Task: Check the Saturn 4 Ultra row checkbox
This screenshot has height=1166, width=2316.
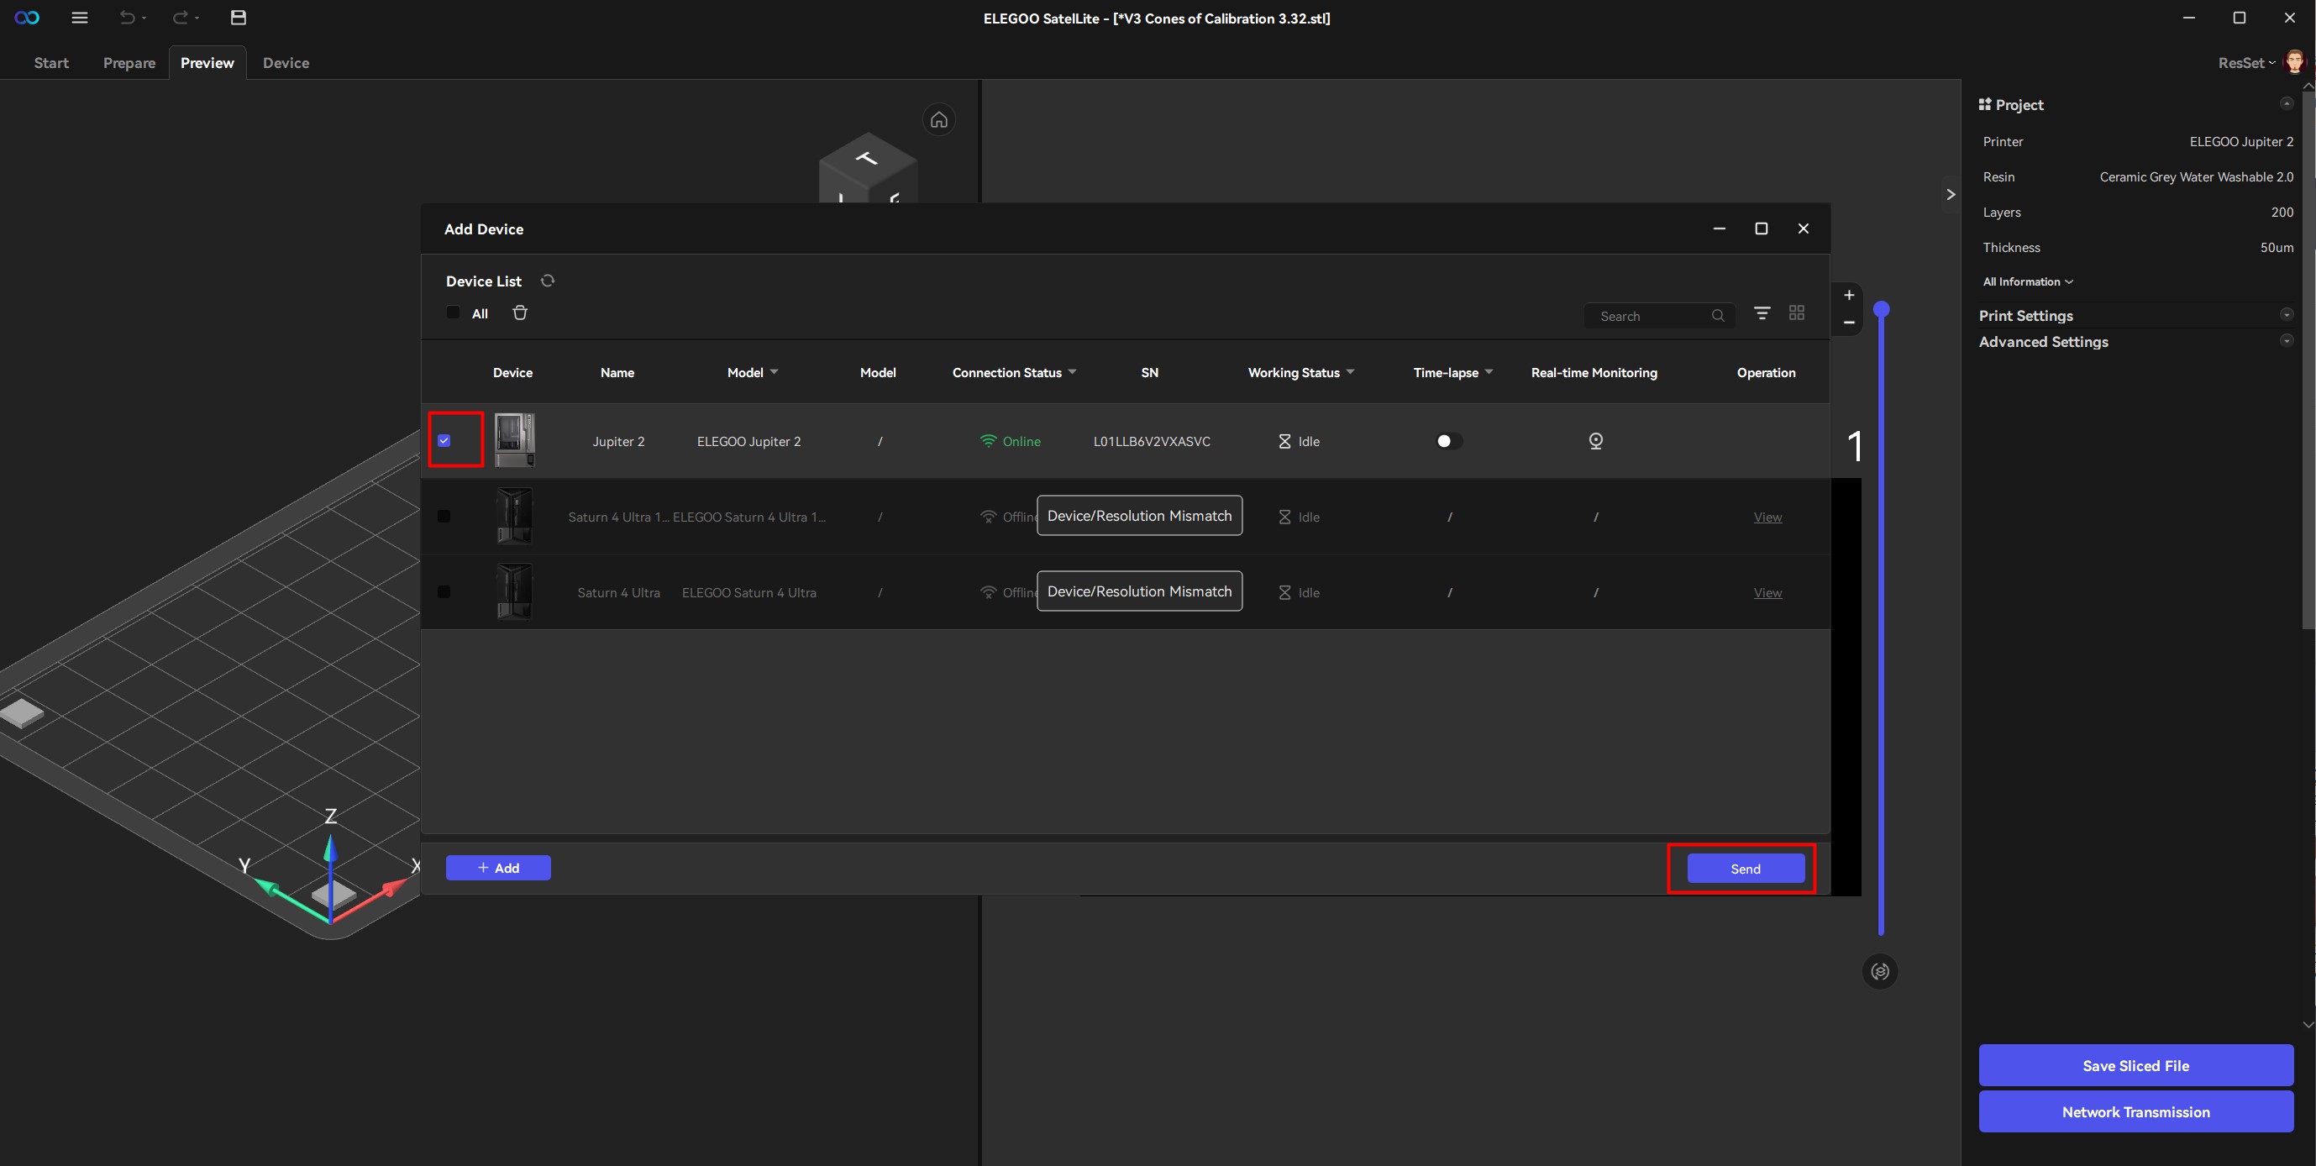Action: click(444, 591)
